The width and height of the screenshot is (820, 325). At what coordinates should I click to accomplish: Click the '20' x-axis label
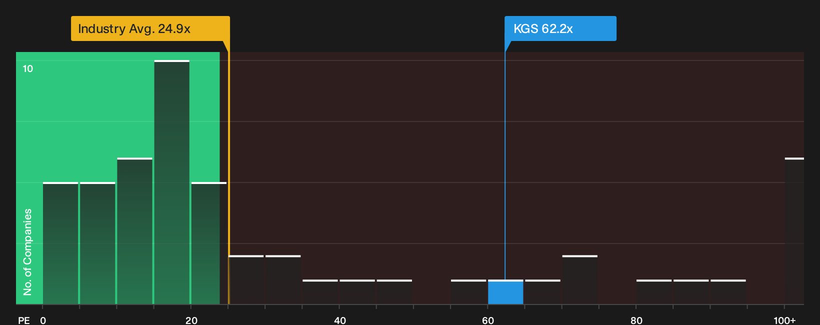[x=191, y=320]
